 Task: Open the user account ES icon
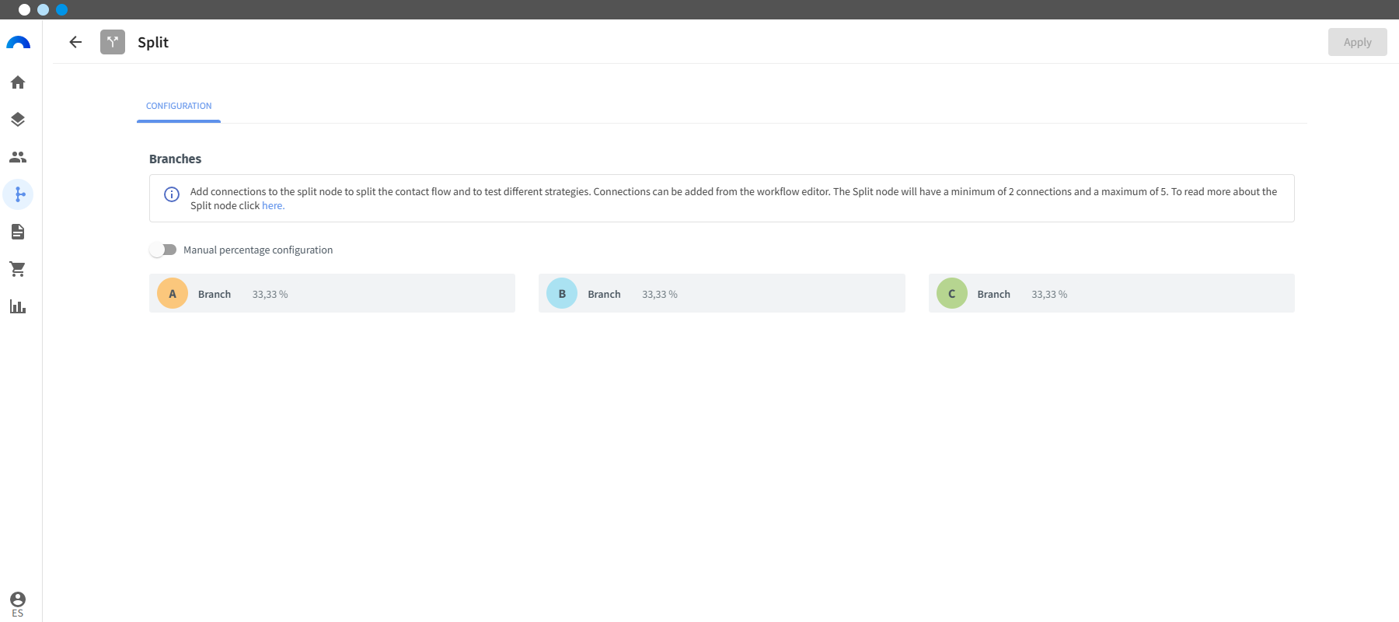pyautogui.click(x=18, y=603)
